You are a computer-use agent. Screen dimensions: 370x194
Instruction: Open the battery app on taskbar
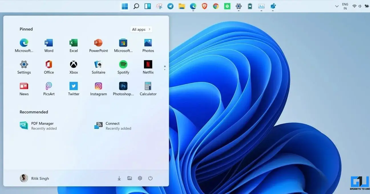pos(250,6)
